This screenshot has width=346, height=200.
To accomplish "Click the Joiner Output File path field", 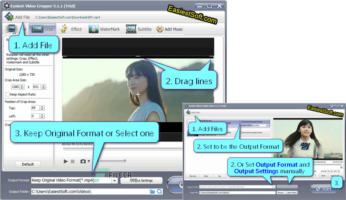I will (x=237, y=193).
